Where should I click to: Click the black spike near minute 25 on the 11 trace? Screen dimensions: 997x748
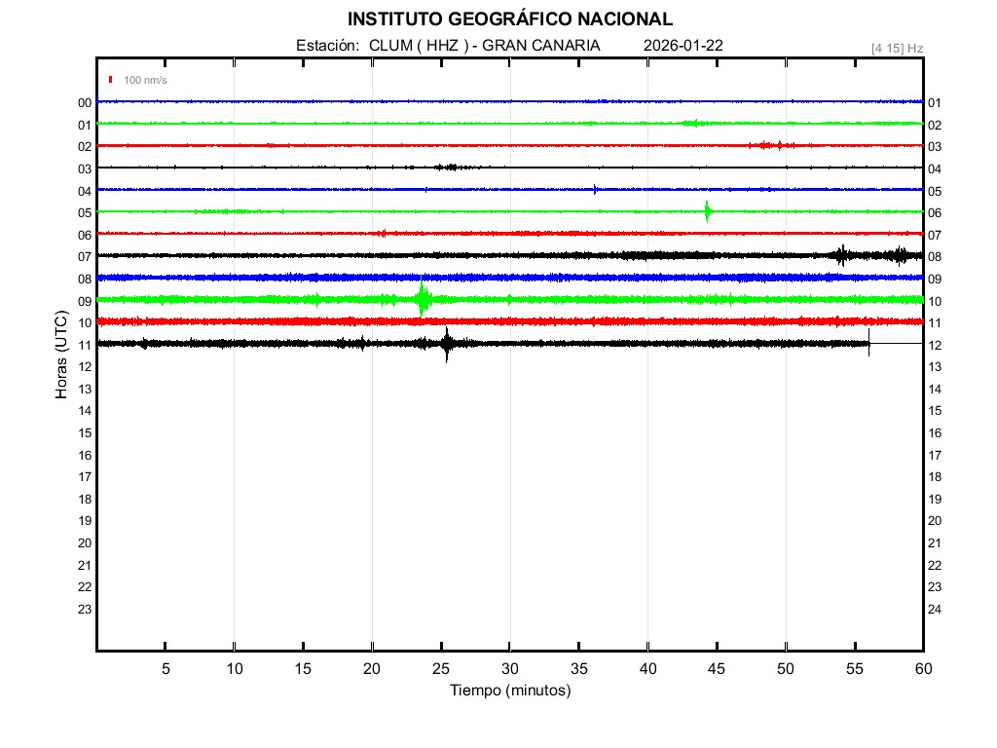[x=447, y=344]
